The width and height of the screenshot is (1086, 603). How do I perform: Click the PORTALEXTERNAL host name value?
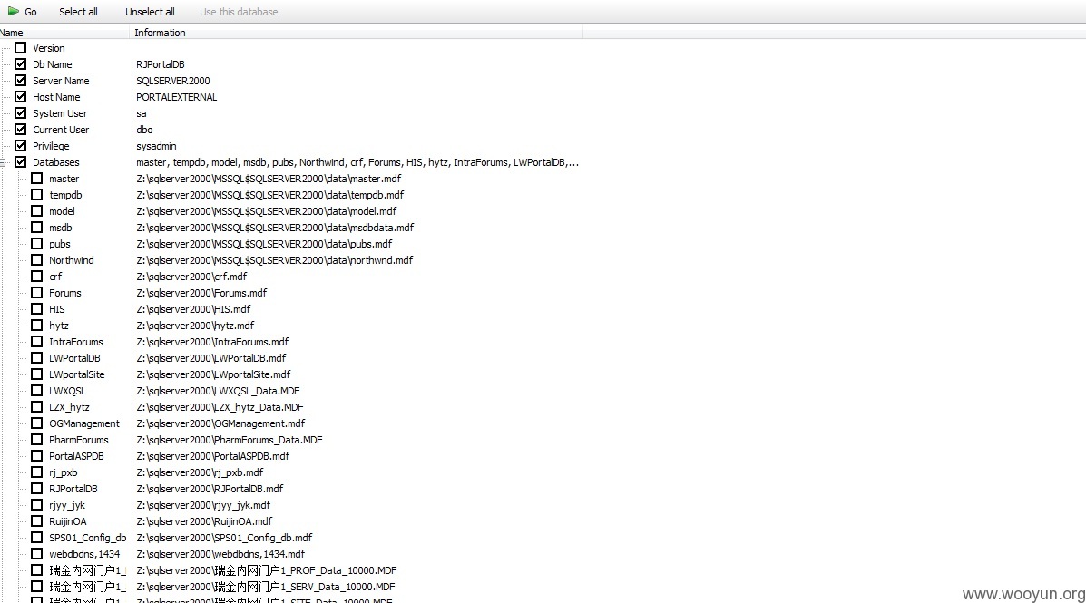pos(177,97)
